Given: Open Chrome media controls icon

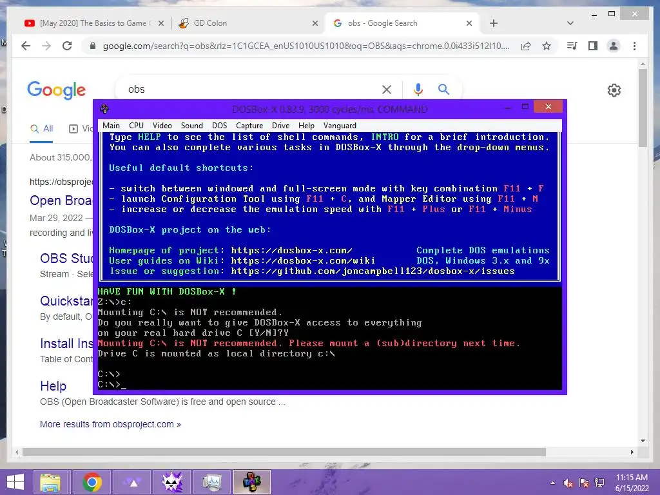Looking at the screenshot, I should click(572, 46).
